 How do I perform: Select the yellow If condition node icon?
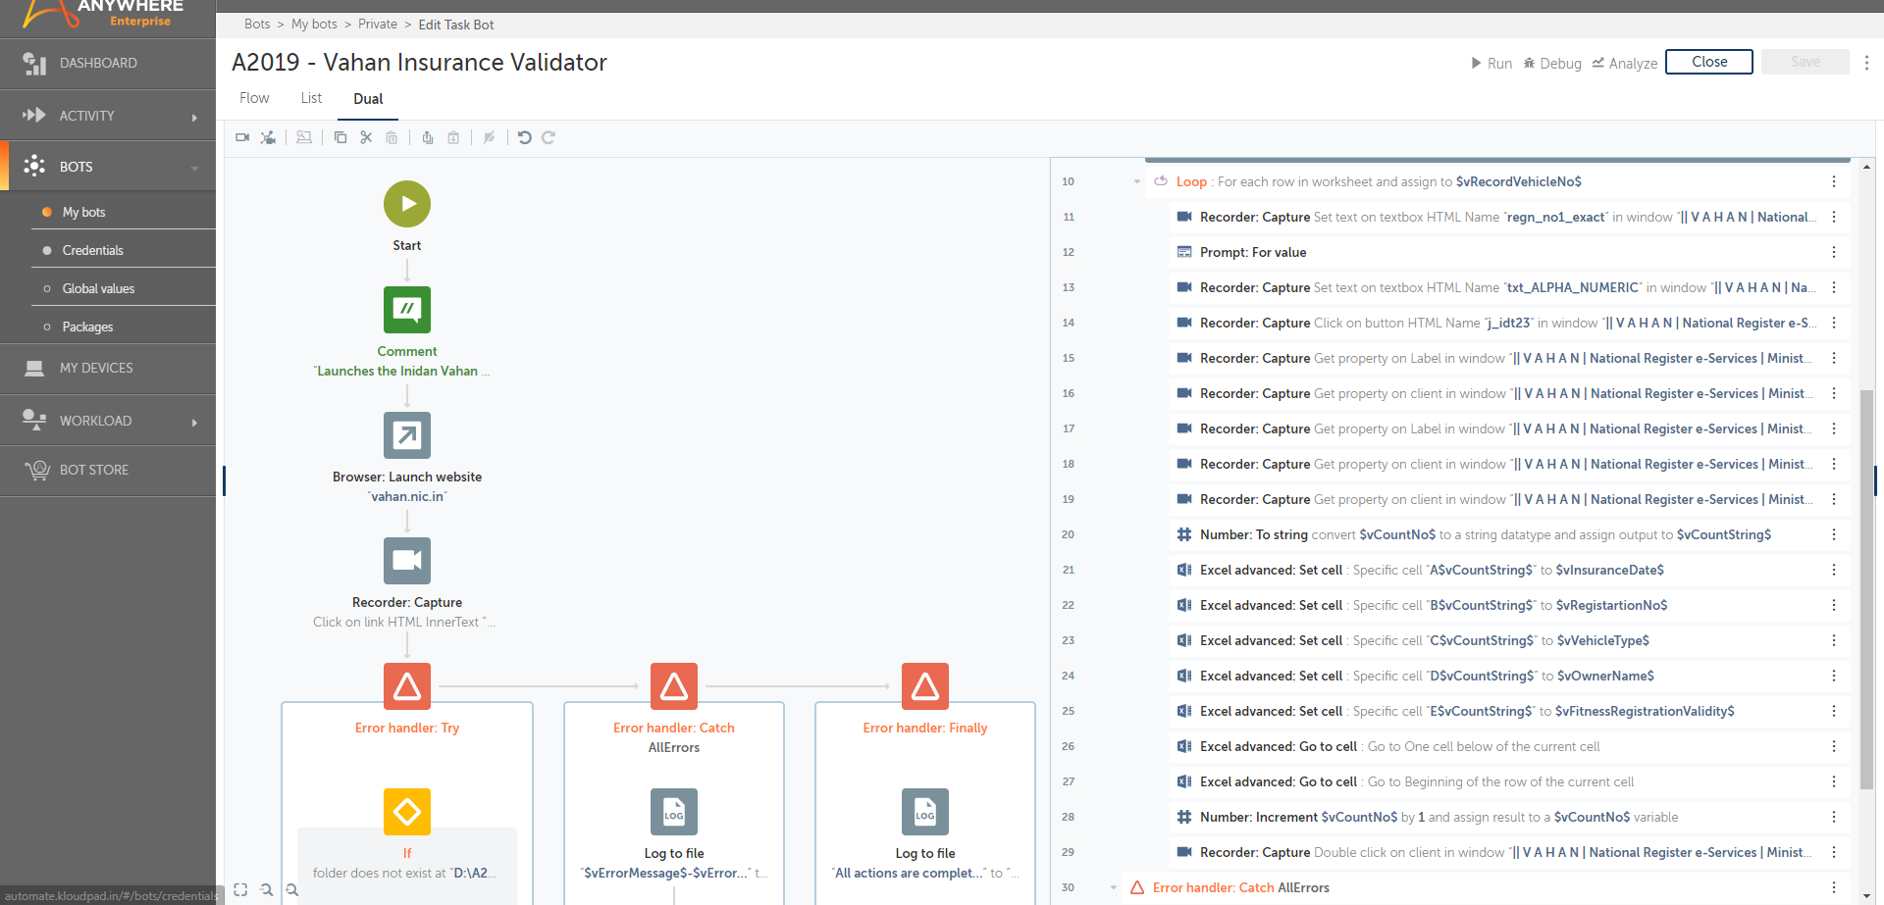[407, 812]
